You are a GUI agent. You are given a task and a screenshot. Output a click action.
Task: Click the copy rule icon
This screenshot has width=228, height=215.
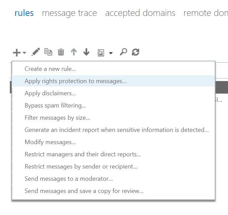pos(49,52)
